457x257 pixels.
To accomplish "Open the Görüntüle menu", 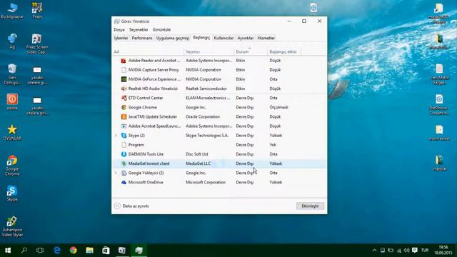I will coord(161,30).
